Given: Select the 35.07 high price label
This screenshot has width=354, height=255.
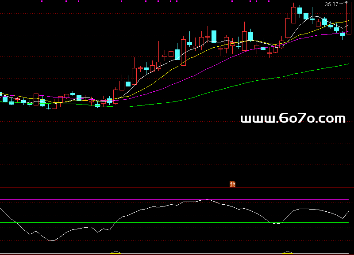Looking at the screenshot, I should [331, 4].
